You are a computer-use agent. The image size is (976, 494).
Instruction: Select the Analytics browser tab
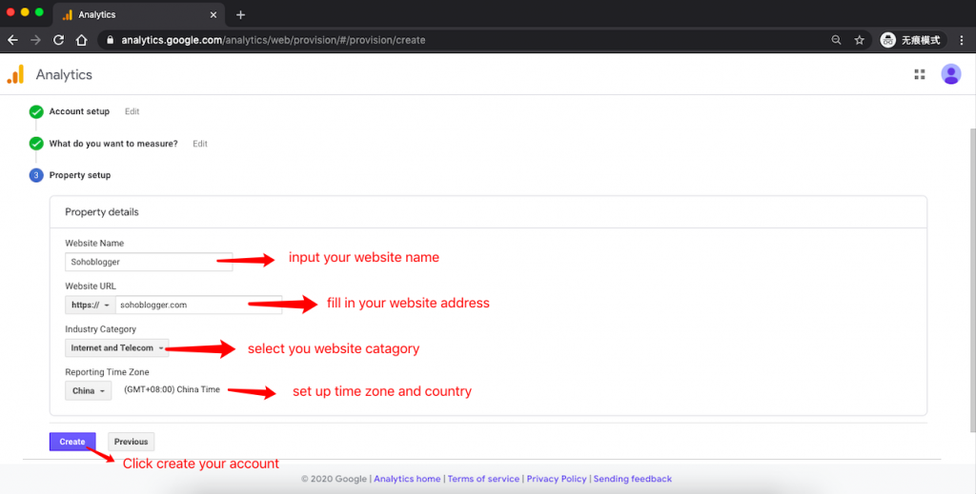point(138,14)
